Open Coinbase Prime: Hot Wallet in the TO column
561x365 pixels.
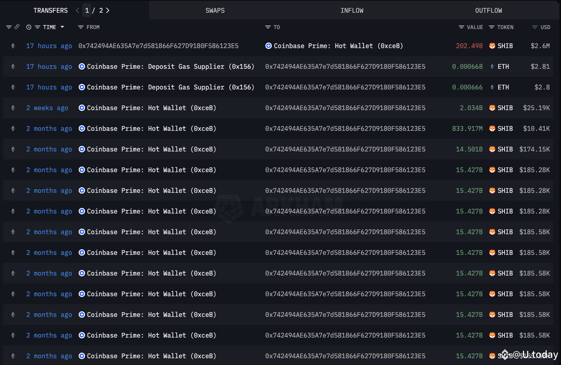[x=339, y=46]
